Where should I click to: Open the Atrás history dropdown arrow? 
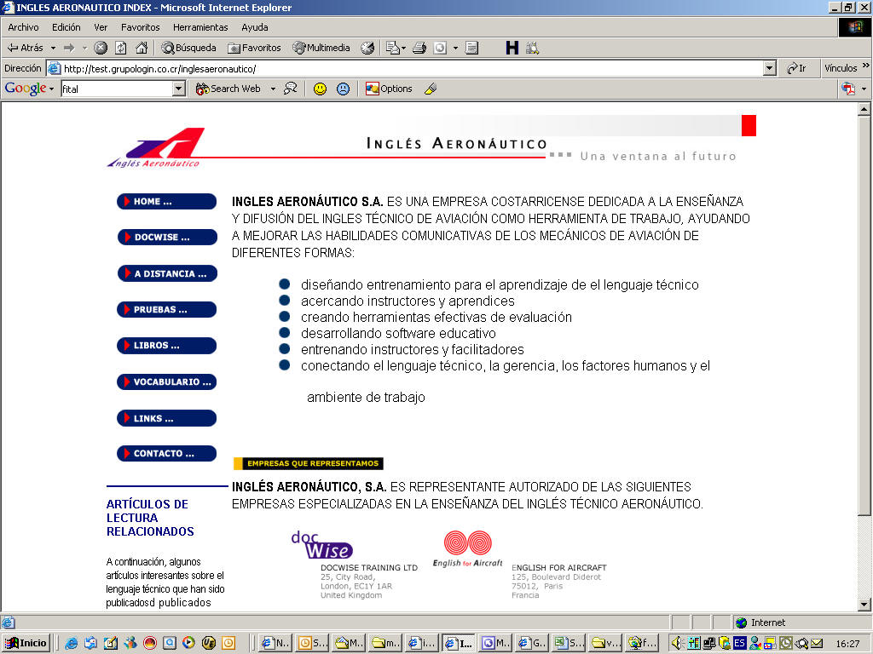pos(53,49)
